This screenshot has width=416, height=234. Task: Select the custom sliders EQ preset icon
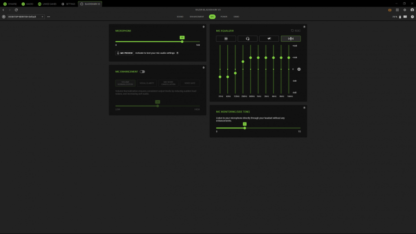click(x=226, y=39)
